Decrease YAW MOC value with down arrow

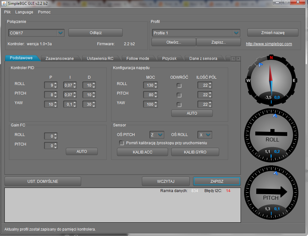(156, 106)
